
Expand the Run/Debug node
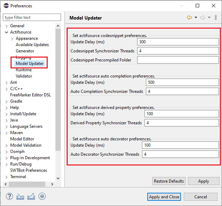(x=6, y=164)
